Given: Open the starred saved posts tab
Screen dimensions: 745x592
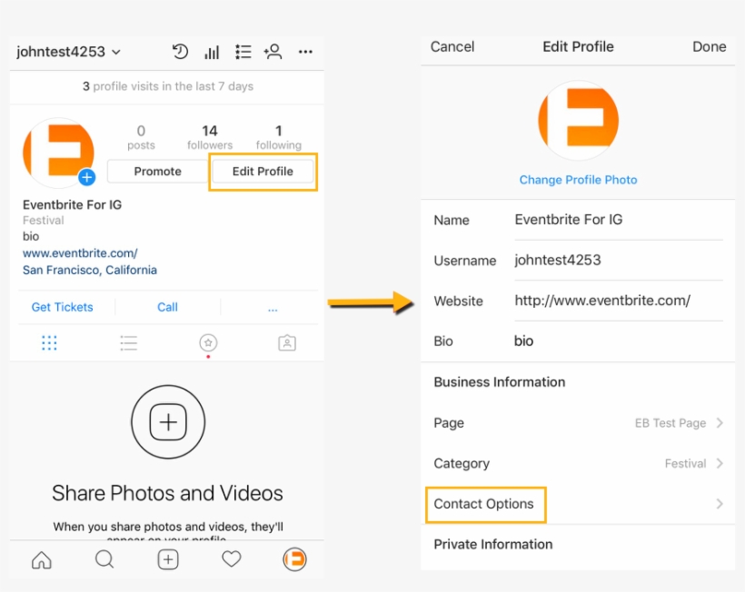Looking at the screenshot, I should (x=208, y=343).
